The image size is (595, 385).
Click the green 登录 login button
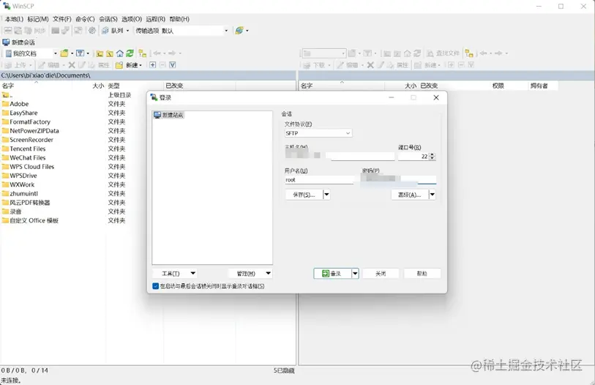pos(332,273)
